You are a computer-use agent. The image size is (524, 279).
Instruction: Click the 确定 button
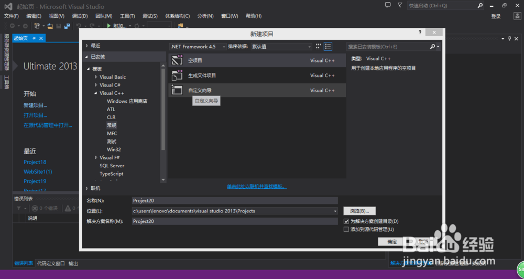point(392,242)
